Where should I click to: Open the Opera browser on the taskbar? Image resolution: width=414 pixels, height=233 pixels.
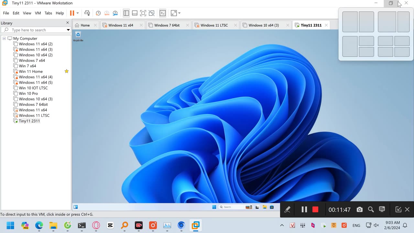click(x=96, y=226)
